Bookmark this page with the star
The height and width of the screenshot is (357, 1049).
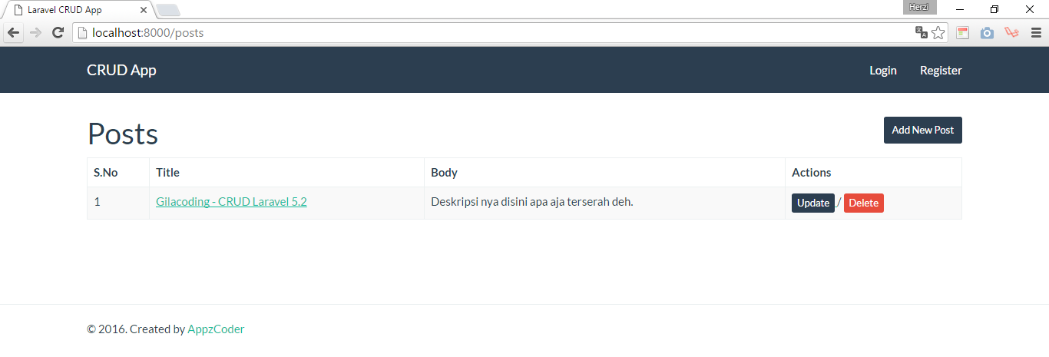pos(938,33)
